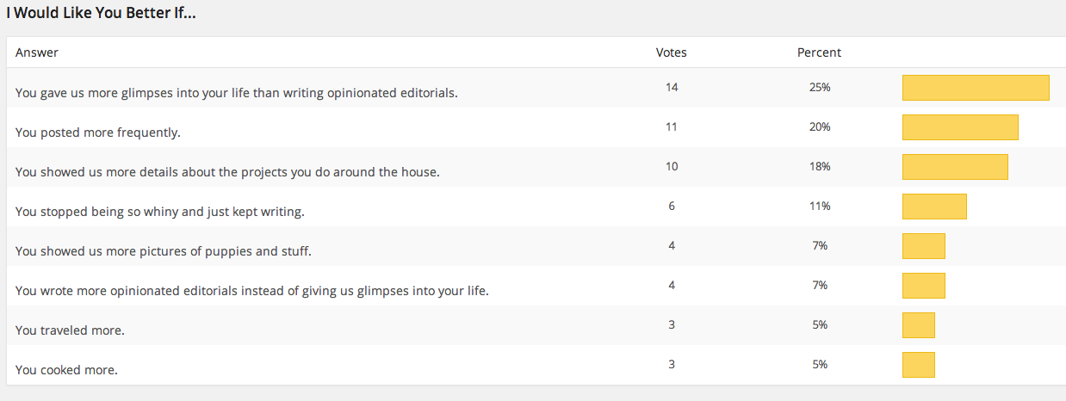Click the result bar for 'You cooked more.'
Viewport: 1066px width, 401px height.
point(919,365)
